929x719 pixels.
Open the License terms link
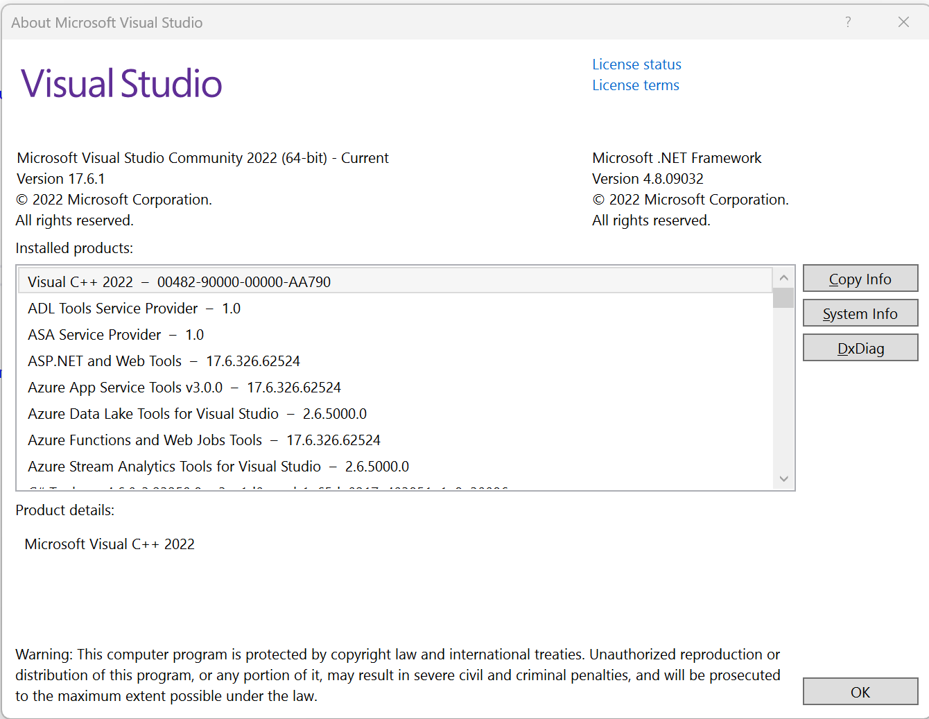click(x=635, y=85)
